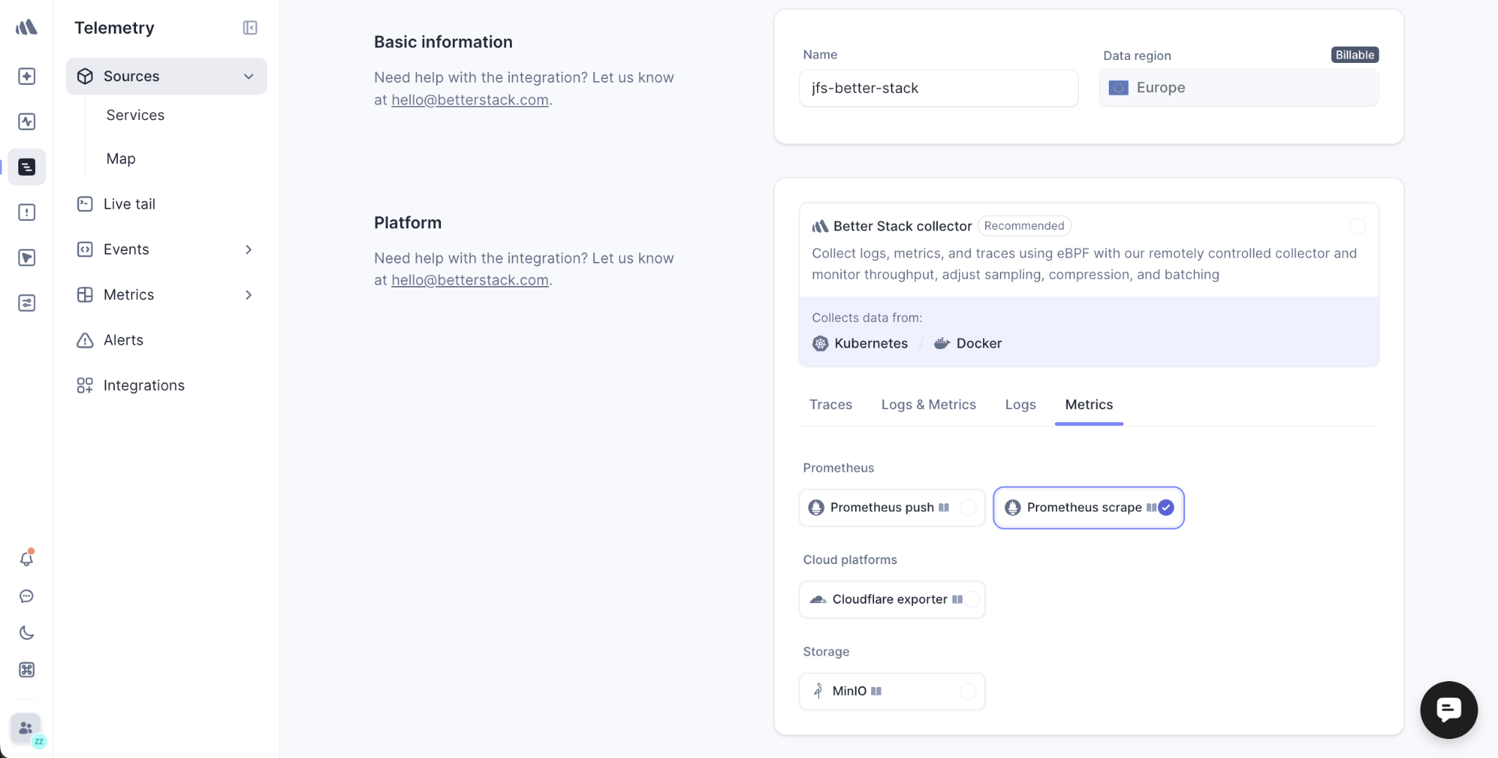Collapse the Sources chevron
Image resolution: width=1498 pixels, height=758 pixels.
click(x=249, y=76)
